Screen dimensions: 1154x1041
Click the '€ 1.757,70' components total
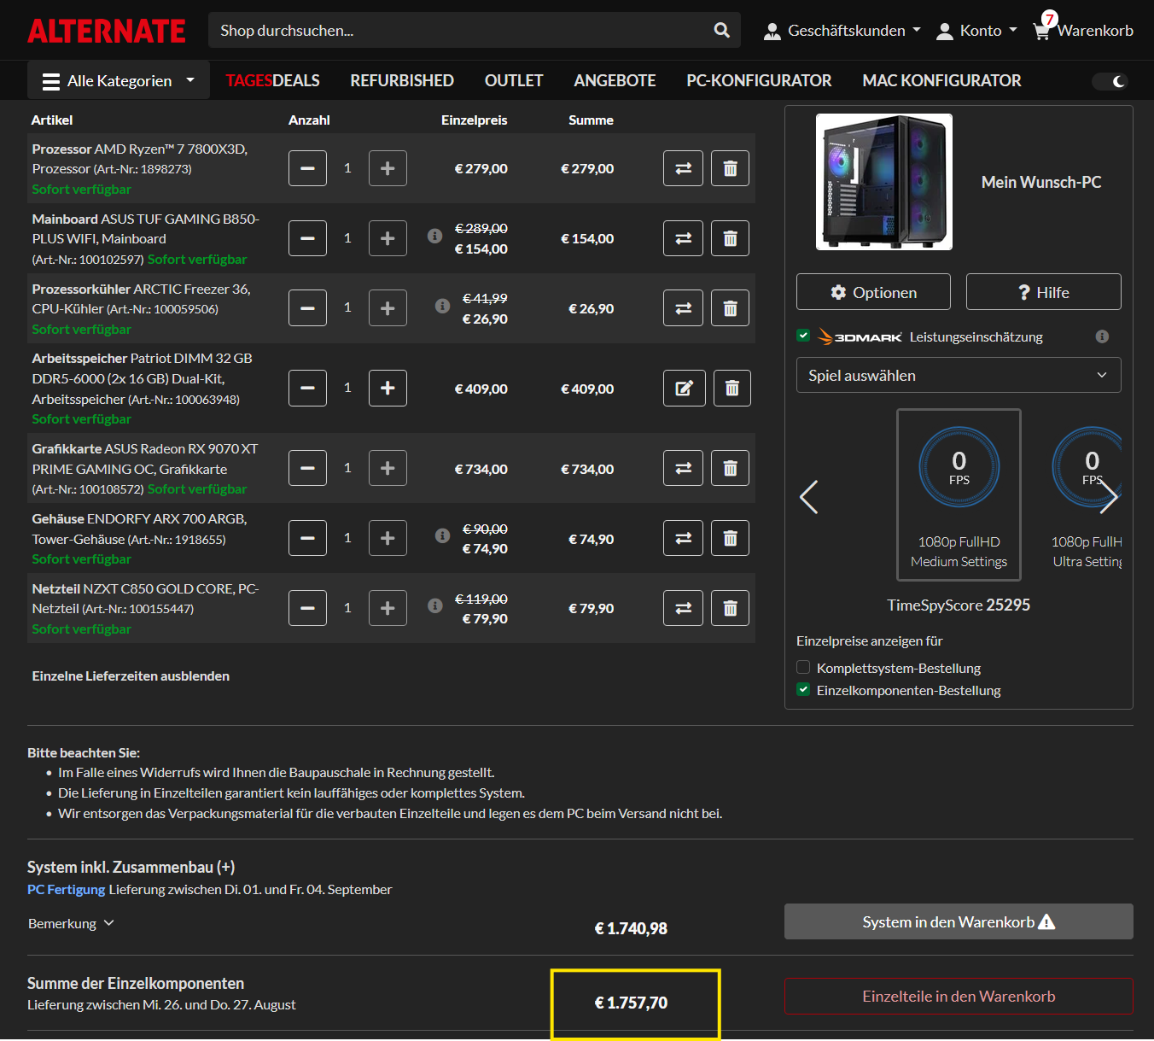pyautogui.click(x=631, y=1003)
